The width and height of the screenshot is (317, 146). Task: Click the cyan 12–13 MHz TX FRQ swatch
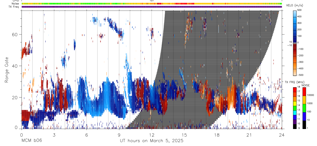[x=295, y=113]
